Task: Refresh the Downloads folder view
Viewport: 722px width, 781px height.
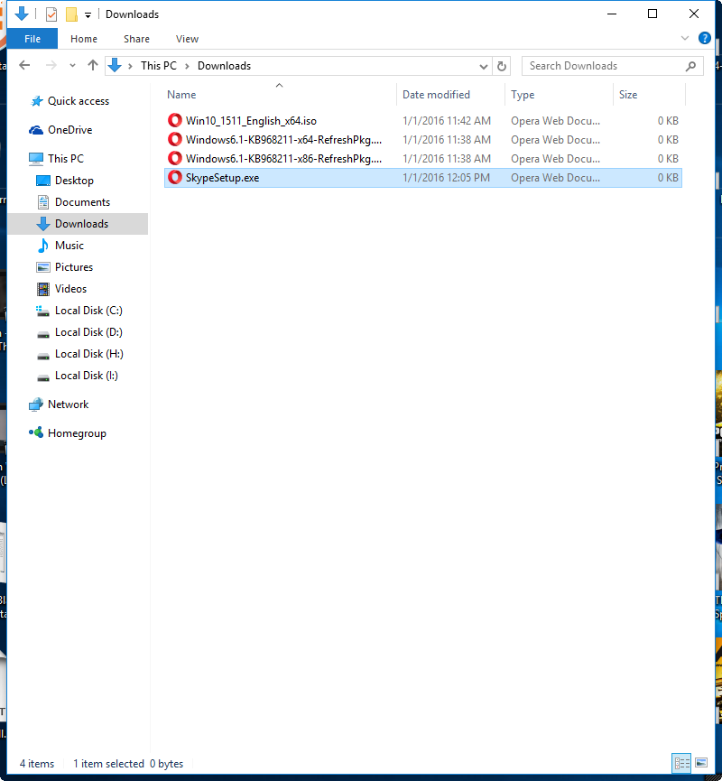Action: 502,66
